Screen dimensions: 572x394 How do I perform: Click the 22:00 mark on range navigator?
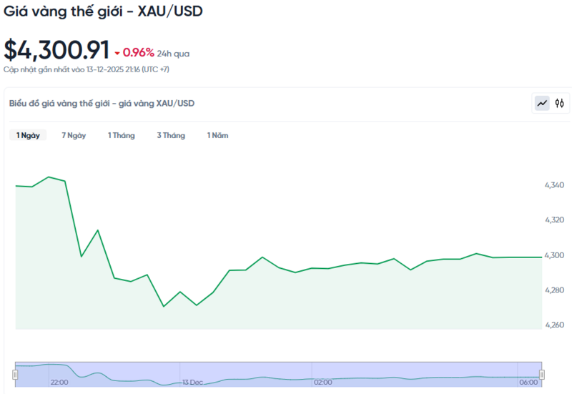(x=59, y=383)
